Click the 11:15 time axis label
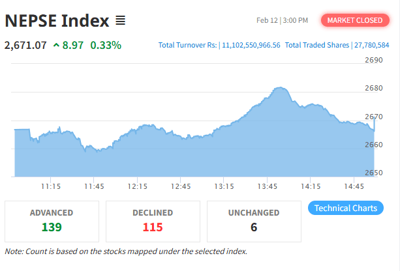 tap(51, 186)
